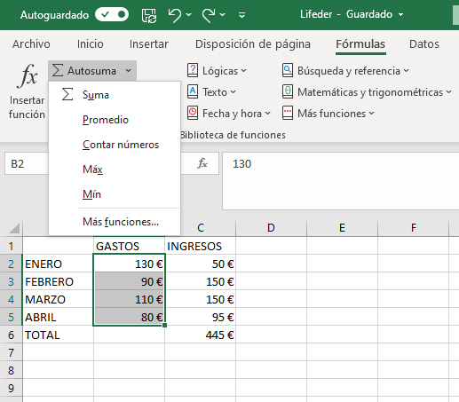
Task: Open the Texto functions icon
Action: [193, 91]
